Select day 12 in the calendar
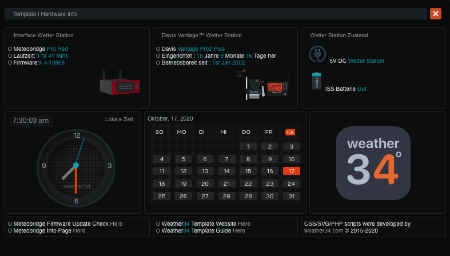 (x=184, y=171)
